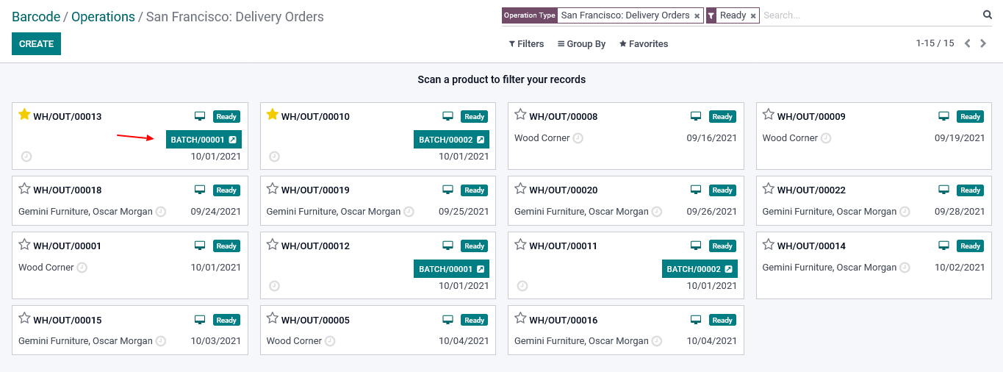Click date 09/16/2021 on WH/OUT/00008
The height and width of the screenshot is (372, 1003).
pos(712,138)
